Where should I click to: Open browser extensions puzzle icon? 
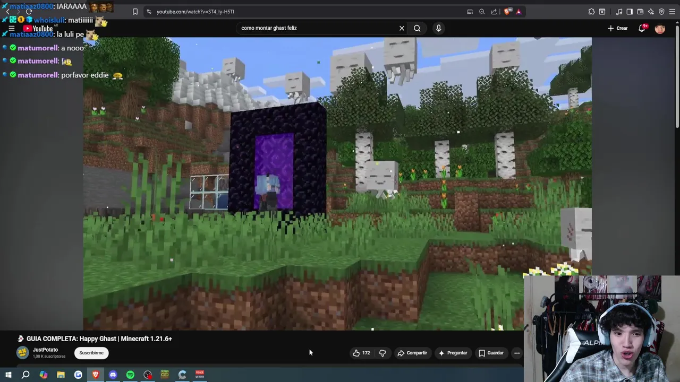(591, 12)
